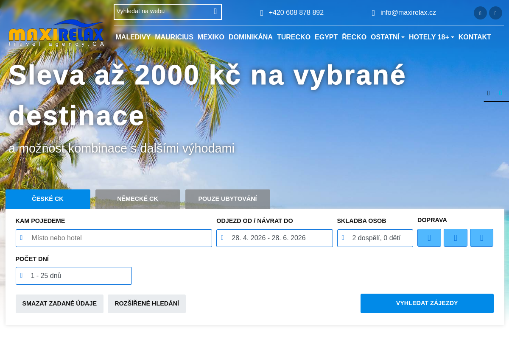Click the phone icon beside +420 608 878 892
Image resolution: width=509 pixels, height=339 pixels.
click(261, 13)
